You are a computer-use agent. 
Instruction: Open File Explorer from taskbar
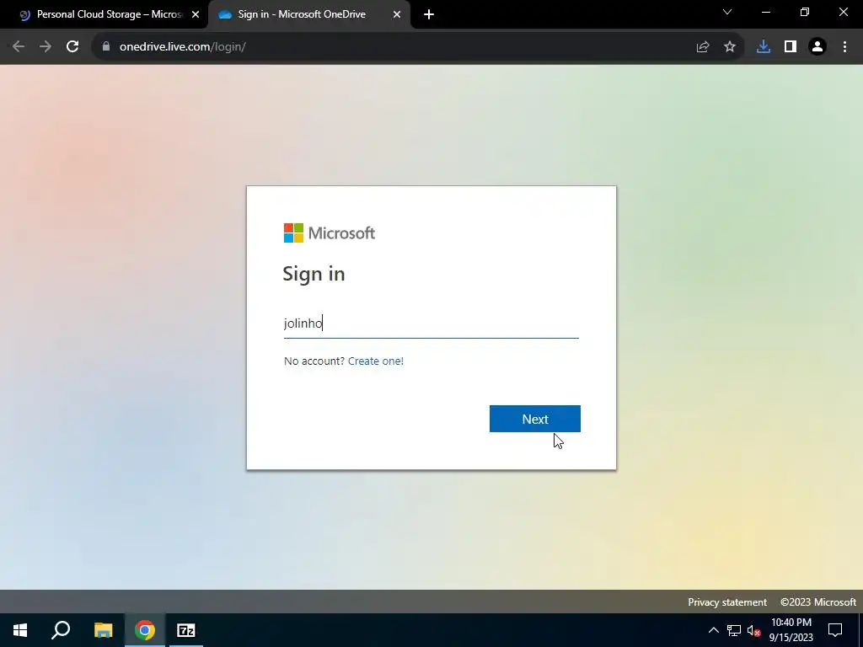103,630
